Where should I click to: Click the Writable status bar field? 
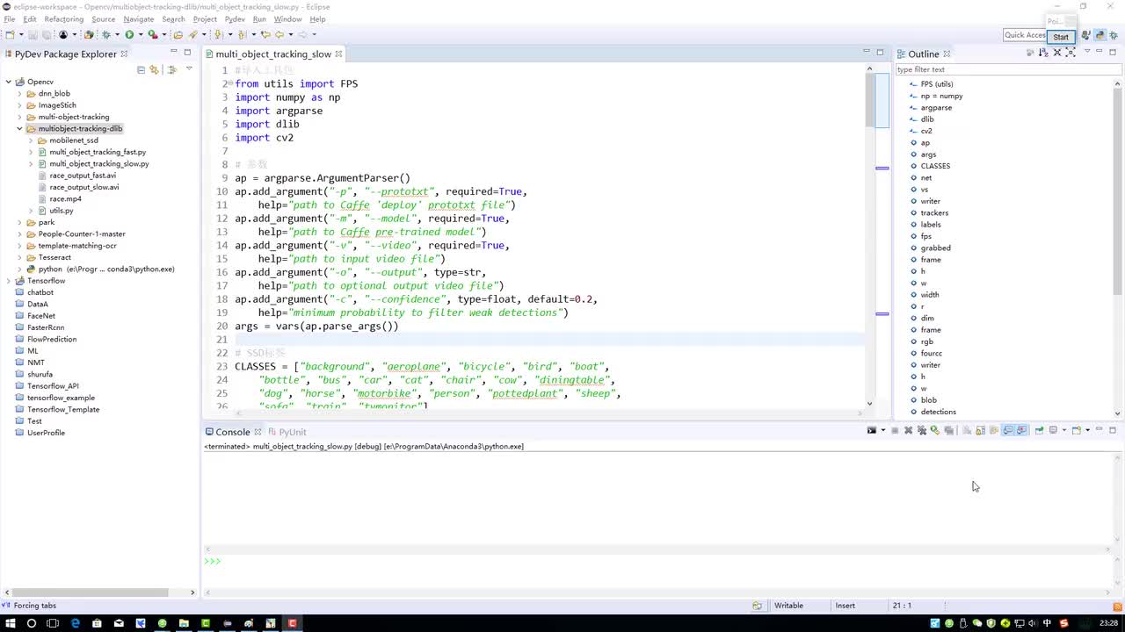(x=788, y=606)
